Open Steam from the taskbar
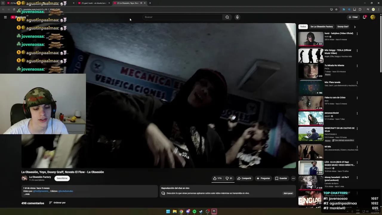 [x=201, y=211]
